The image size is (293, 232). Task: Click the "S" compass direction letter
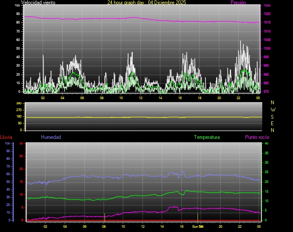click(273, 116)
